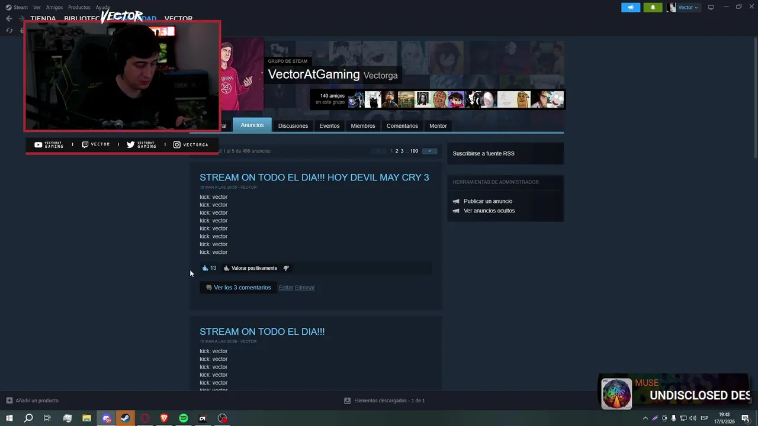
Task: Click the Muse album art thumbnail
Action: pyautogui.click(x=616, y=394)
